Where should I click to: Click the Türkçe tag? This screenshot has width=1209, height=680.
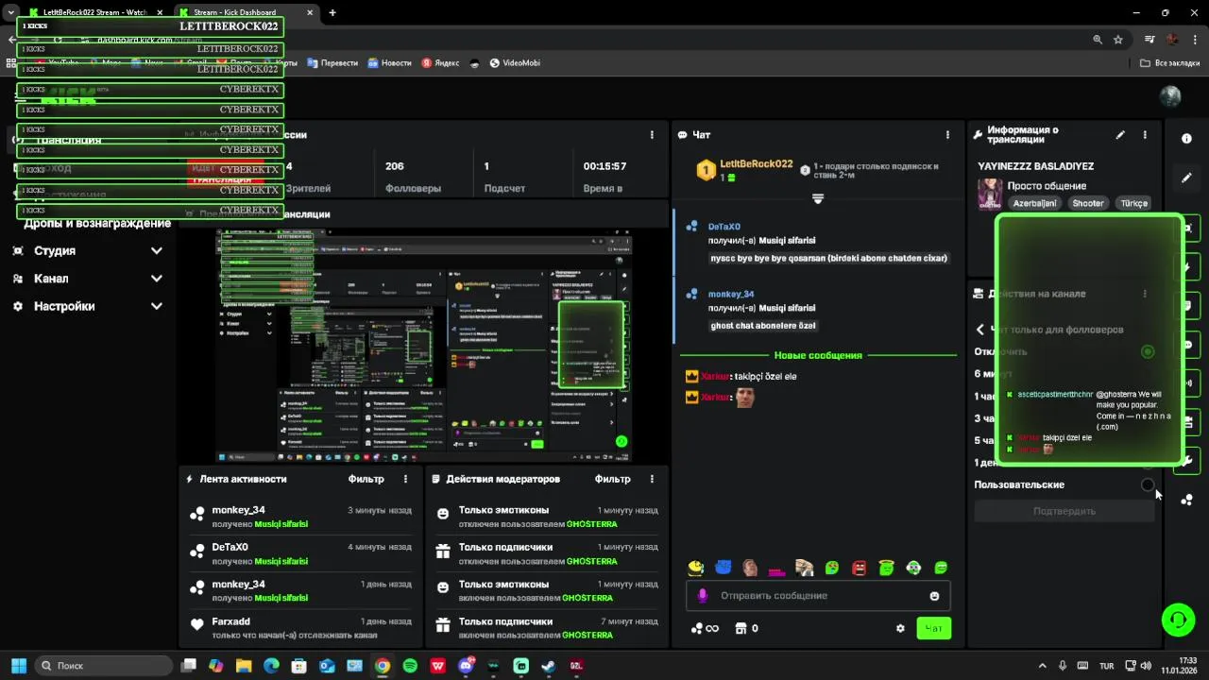[x=1133, y=203]
